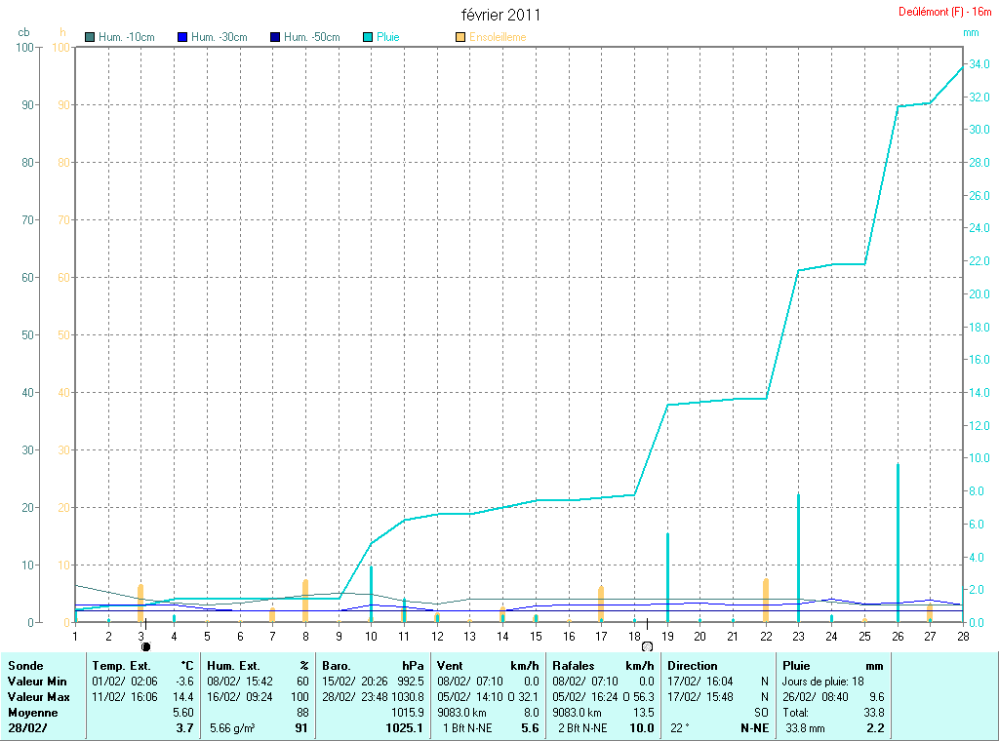Click the Hum. -50cm legend color square
999x741 pixels.
(x=275, y=37)
